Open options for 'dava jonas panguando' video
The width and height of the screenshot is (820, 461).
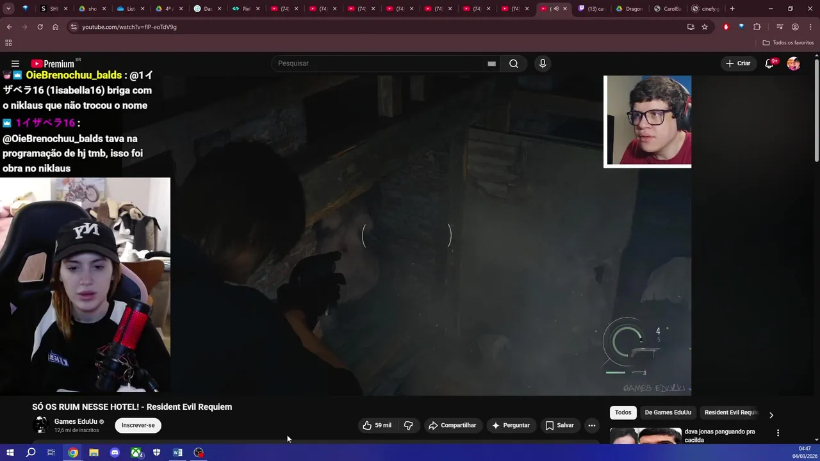tap(778, 433)
